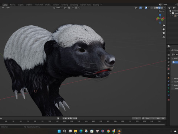The image size is (178, 134).
Task: Switch to the UV Editing workspace tab
Action: tap(29, 5)
